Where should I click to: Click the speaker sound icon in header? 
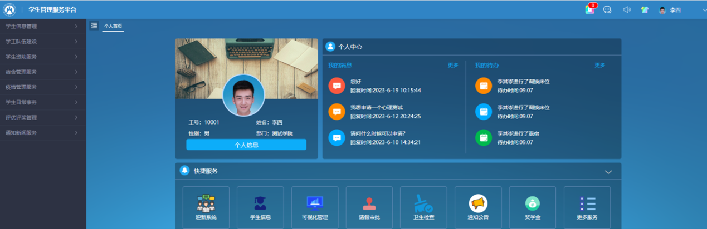coord(627,10)
